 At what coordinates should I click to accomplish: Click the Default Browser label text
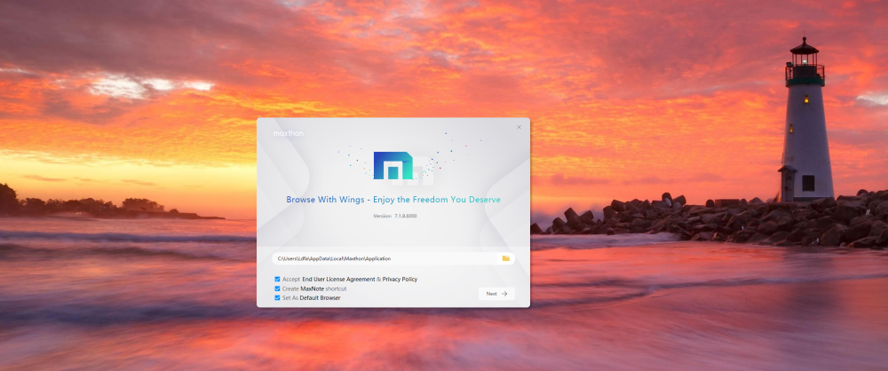[320, 298]
